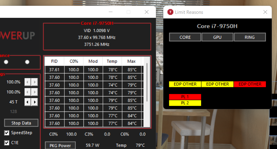
Task: Click the ThrottleStop icon in Limit Reasons title bar
Action: coord(170,12)
